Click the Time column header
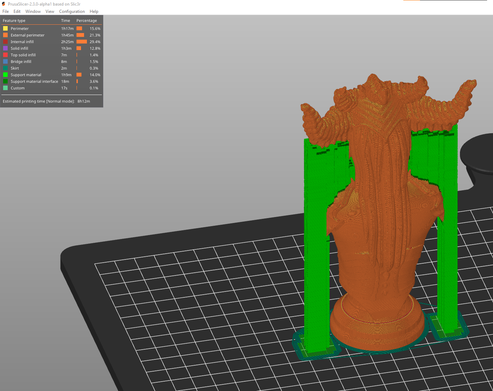493x391 pixels. 66,21
